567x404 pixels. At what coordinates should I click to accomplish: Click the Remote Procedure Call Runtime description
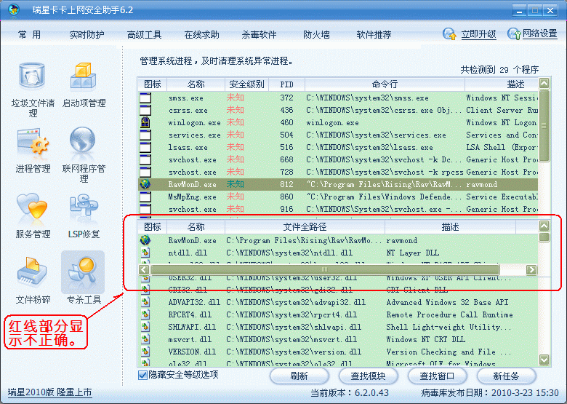(449, 314)
